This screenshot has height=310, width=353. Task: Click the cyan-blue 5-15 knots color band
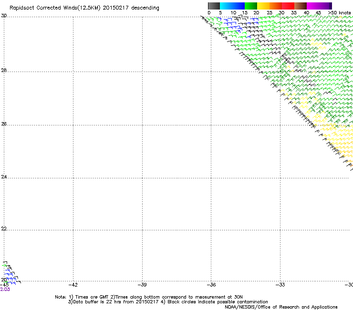(232, 6)
